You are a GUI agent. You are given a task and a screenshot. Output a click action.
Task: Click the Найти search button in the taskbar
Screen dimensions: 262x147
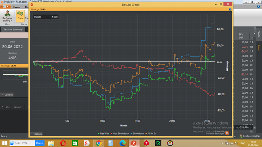tap(40, 143)
